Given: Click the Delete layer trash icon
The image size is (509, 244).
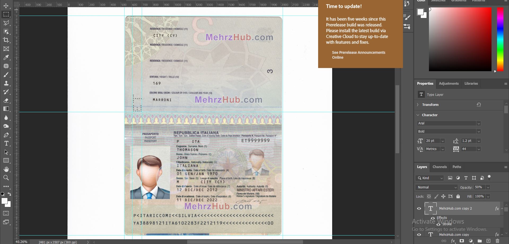Looking at the screenshot, I should 497,241.
